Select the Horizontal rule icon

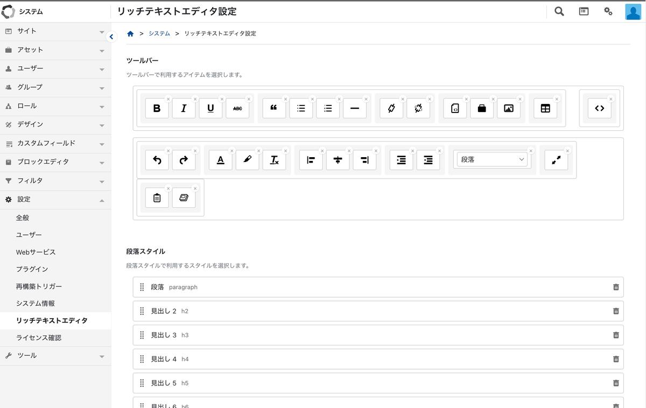[x=355, y=108]
